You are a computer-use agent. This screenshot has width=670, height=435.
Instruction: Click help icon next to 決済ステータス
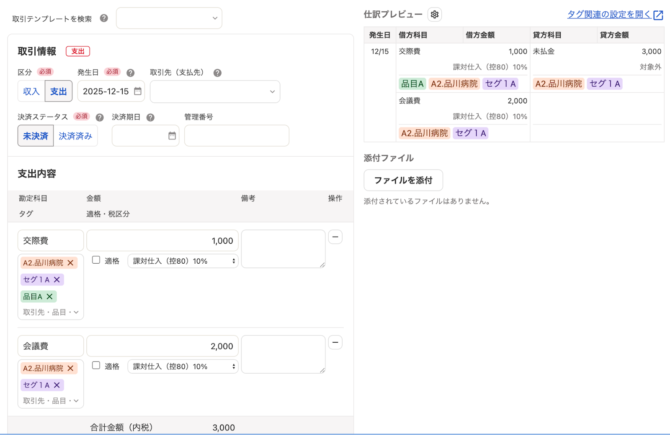click(100, 117)
